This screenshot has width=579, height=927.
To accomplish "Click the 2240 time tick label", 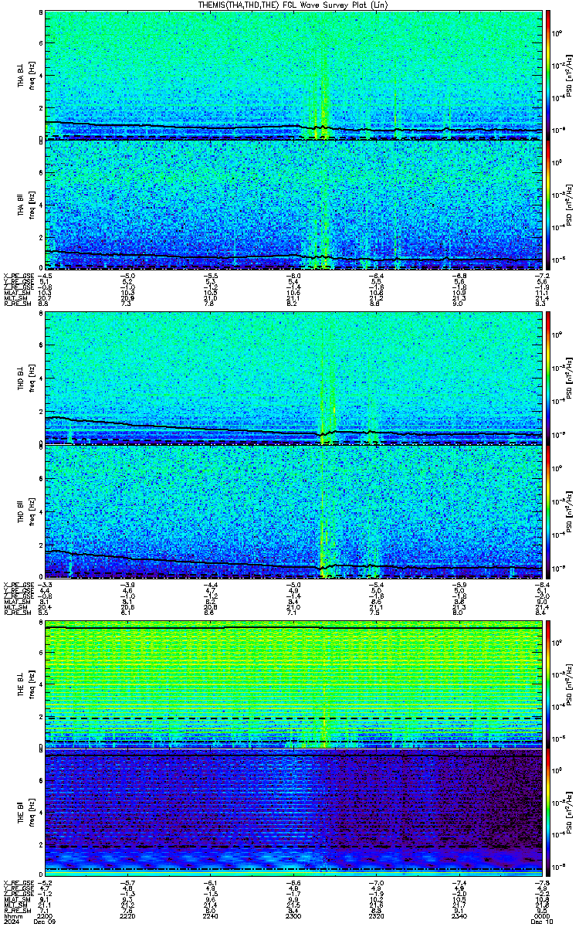I will coord(211,915).
